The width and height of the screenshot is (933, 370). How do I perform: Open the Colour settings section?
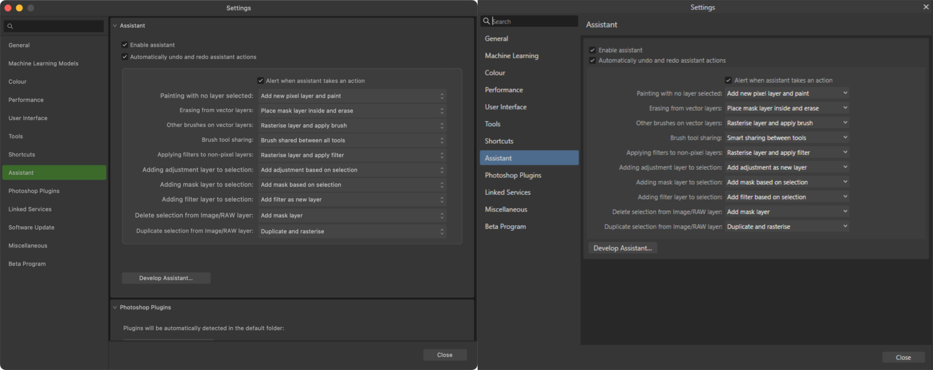[17, 81]
